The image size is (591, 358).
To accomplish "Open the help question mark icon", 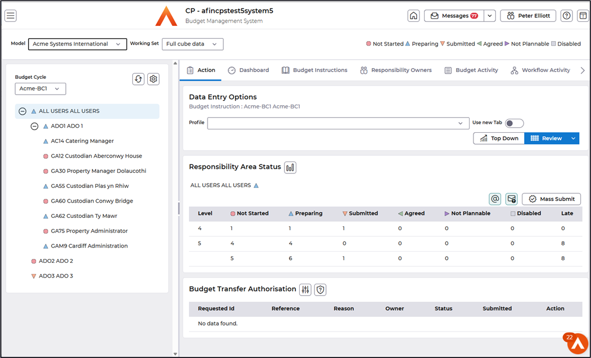I will coord(567,16).
